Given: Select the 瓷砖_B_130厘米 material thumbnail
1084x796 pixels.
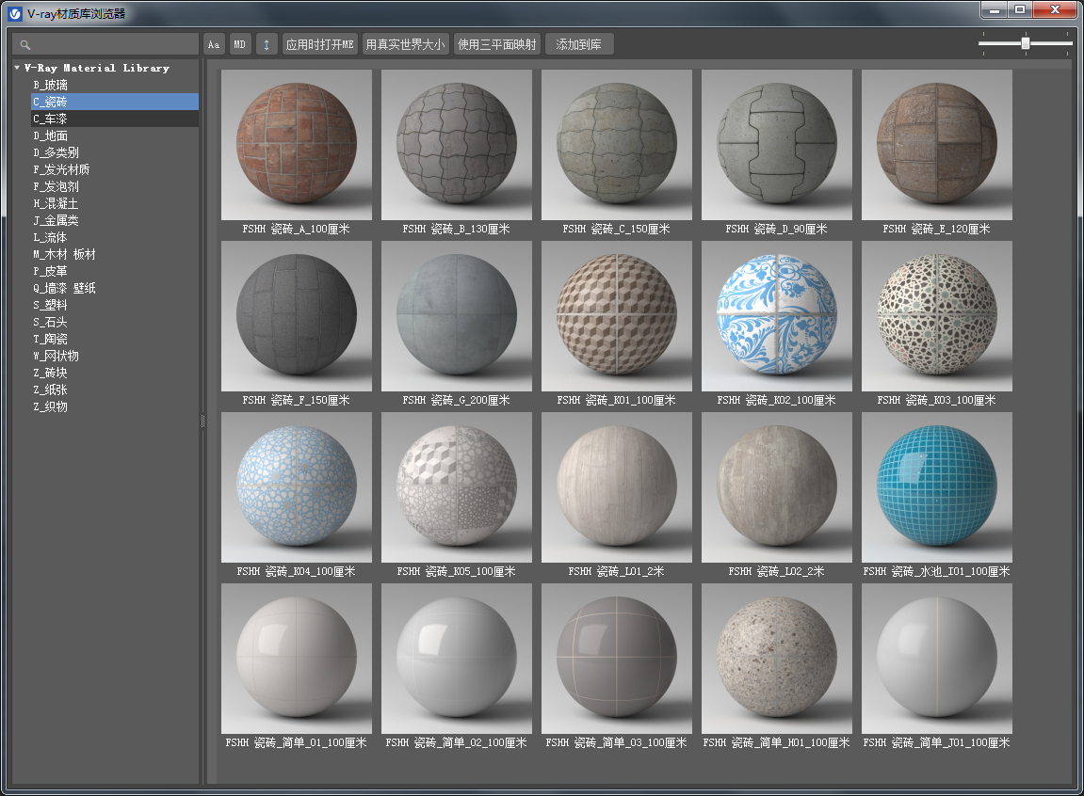Looking at the screenshot, I should click(x=456, y=145).
